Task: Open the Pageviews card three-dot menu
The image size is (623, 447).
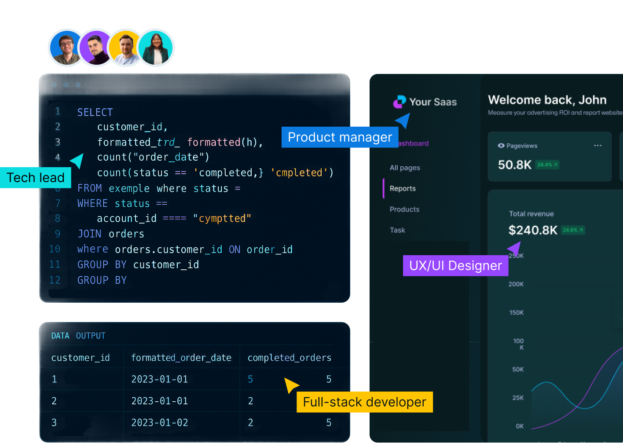Action: tap(597, 146)
